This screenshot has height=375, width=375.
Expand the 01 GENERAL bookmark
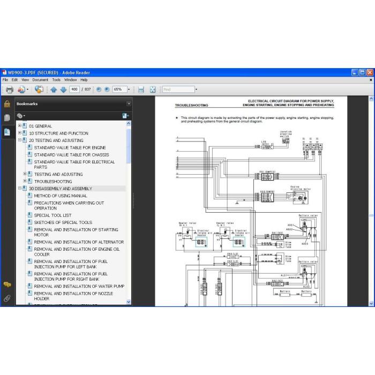click(x=20, y=125)
